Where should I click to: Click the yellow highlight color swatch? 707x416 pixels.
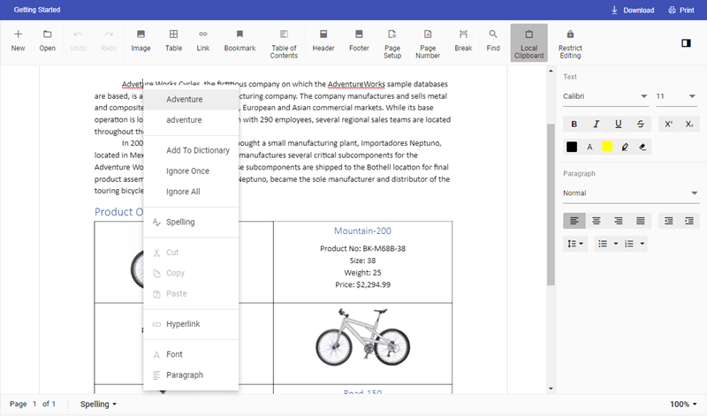tap(607, 147)
